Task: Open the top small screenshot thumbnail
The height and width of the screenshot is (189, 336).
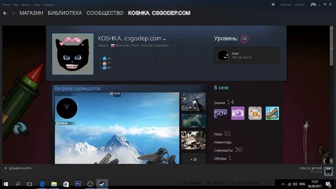Action: (x=194, y=101)
